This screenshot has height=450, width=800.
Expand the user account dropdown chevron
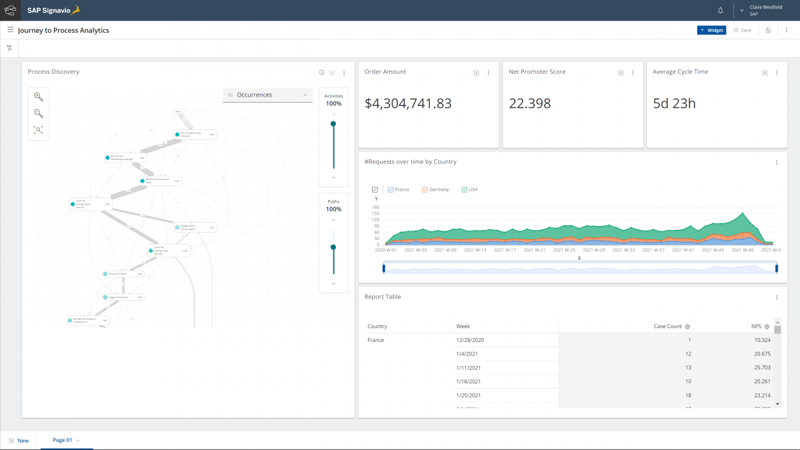741,11
